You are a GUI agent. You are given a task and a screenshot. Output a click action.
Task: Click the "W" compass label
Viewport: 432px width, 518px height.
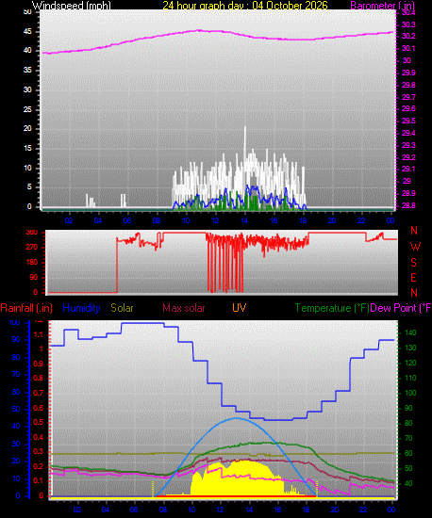pyautogui.click(x=415, y=247)
